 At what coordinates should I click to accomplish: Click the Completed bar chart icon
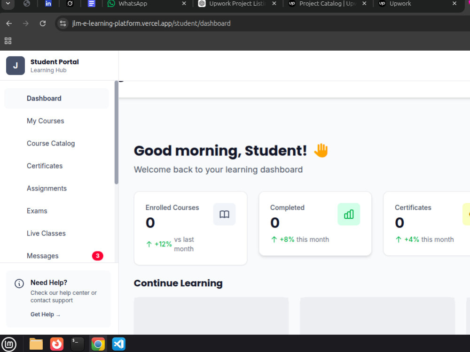[x=349, y=214]
